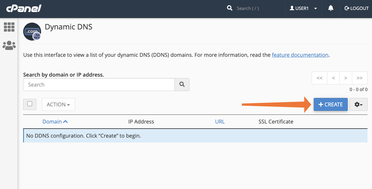Viewport: 372px width, 189px height.
Task: Check the select-all checkbox above the table
Action: pos(29,104)
